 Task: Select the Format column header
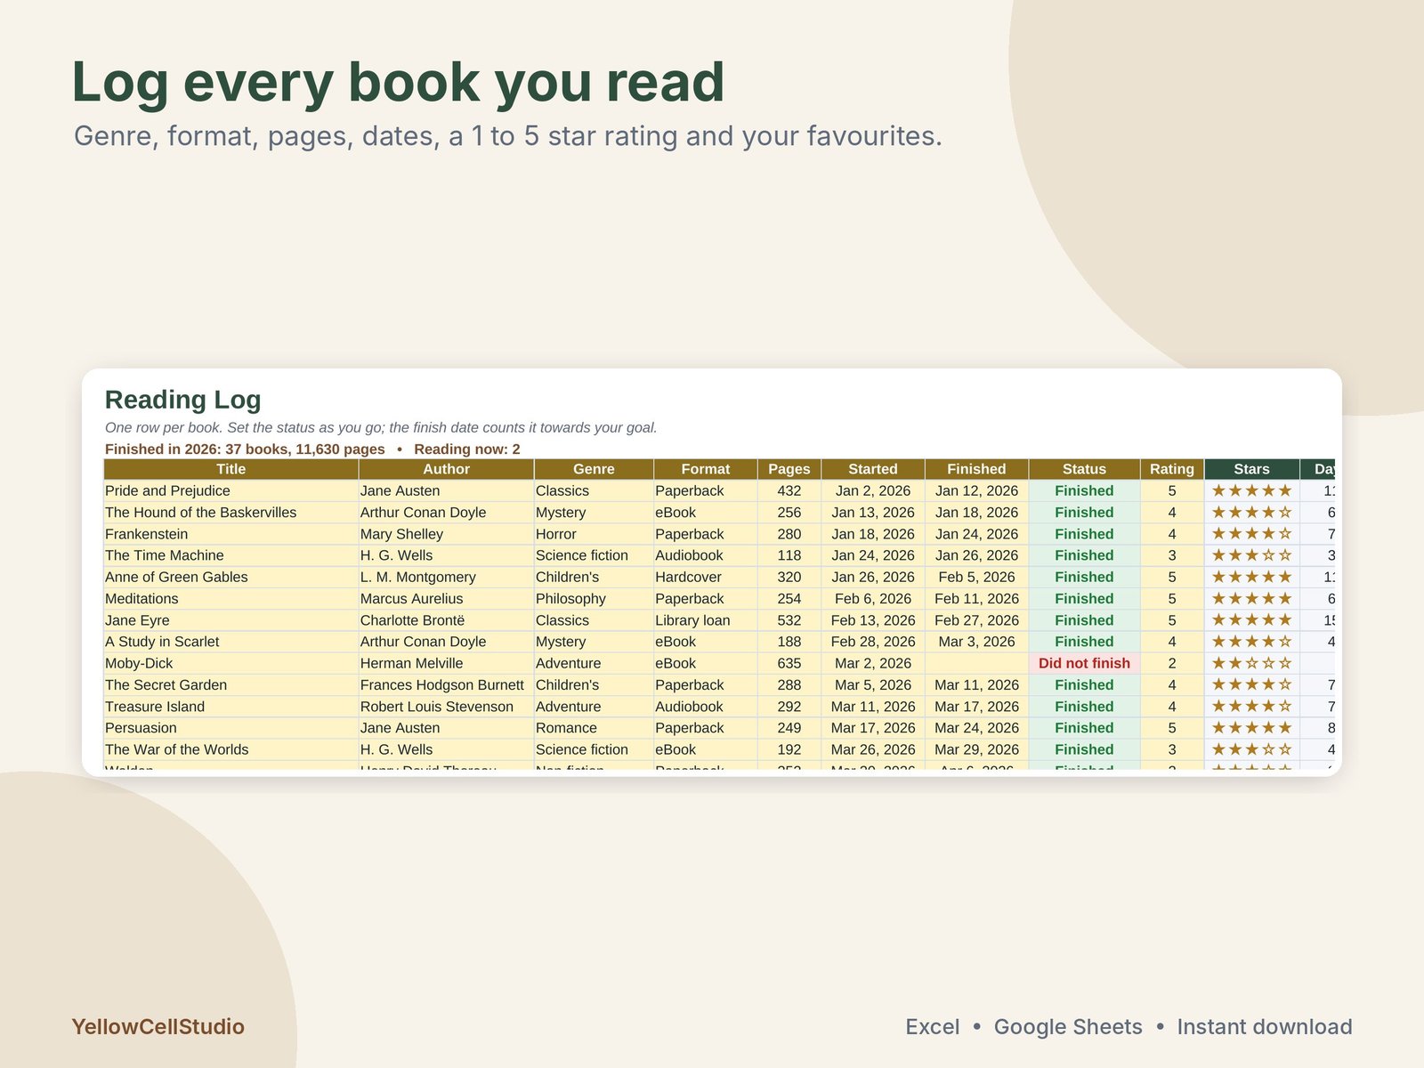pyautogui.click(x=706, y=469)
